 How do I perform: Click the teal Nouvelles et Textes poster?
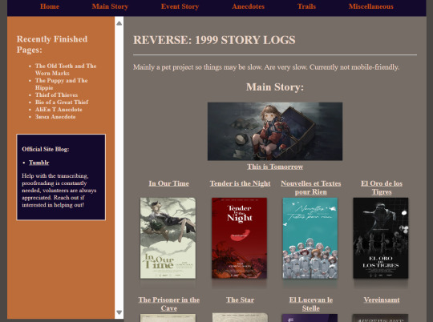click(310, 238)
